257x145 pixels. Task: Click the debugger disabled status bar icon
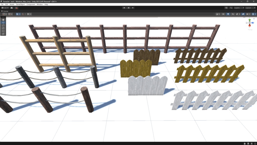pyautogui.click(x=245, y=143)
